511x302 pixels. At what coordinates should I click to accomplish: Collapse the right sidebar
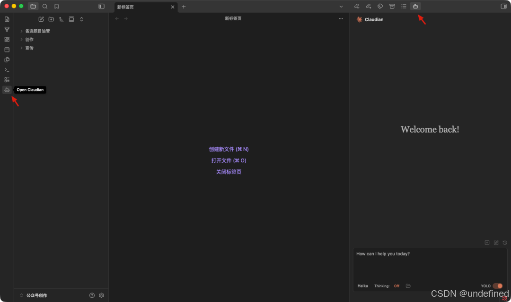point(503,6)
